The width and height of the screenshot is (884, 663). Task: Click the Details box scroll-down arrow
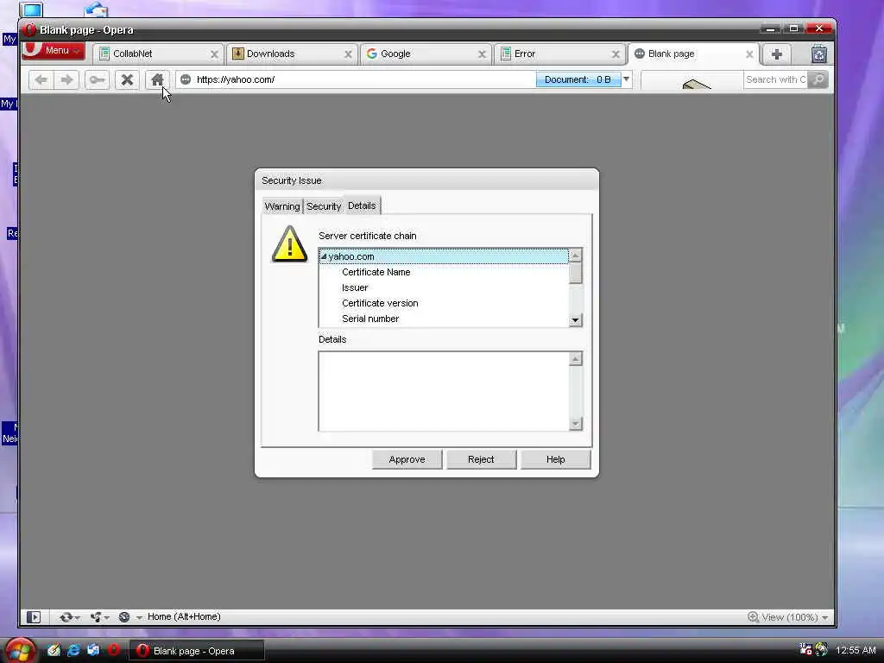[x=575, y=423]
